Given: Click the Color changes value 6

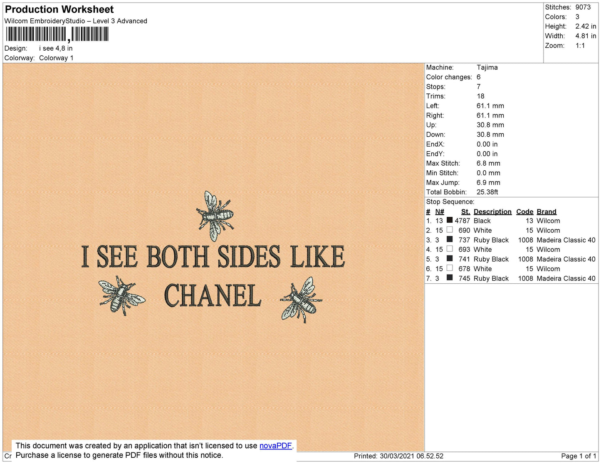Looking at the screenshot, I should pos(479,77).
